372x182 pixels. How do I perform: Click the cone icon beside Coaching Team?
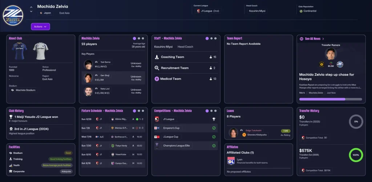pos(157,57)
